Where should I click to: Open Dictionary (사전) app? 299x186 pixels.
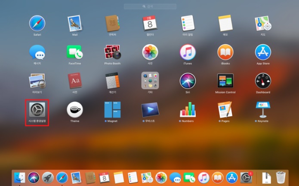[x=75, y=81]
